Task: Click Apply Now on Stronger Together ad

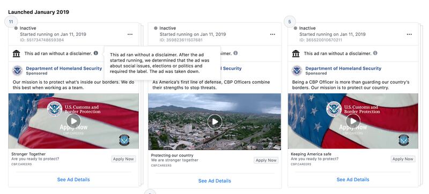Action: tap(123, 159)
